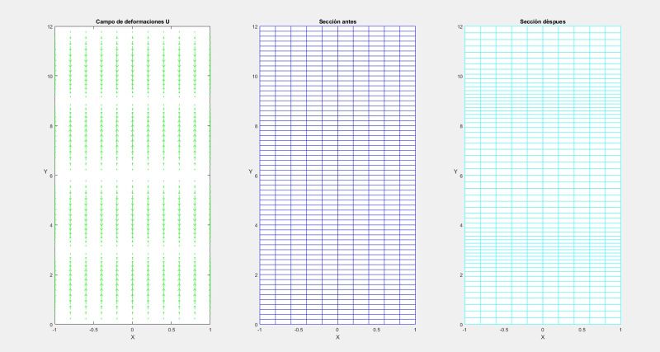Select the blue mesh in 'Sección antes'
This screenshot has height=352, width=660.
[337, 175]
